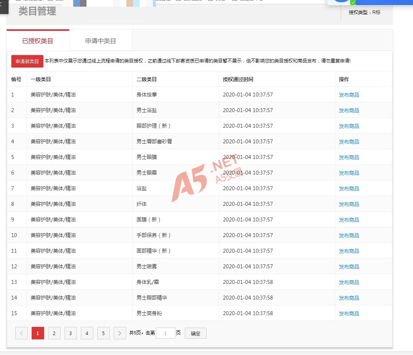
Task: Open 发布商品 for 男士爽身粉 row
Action: coord(349,314)
